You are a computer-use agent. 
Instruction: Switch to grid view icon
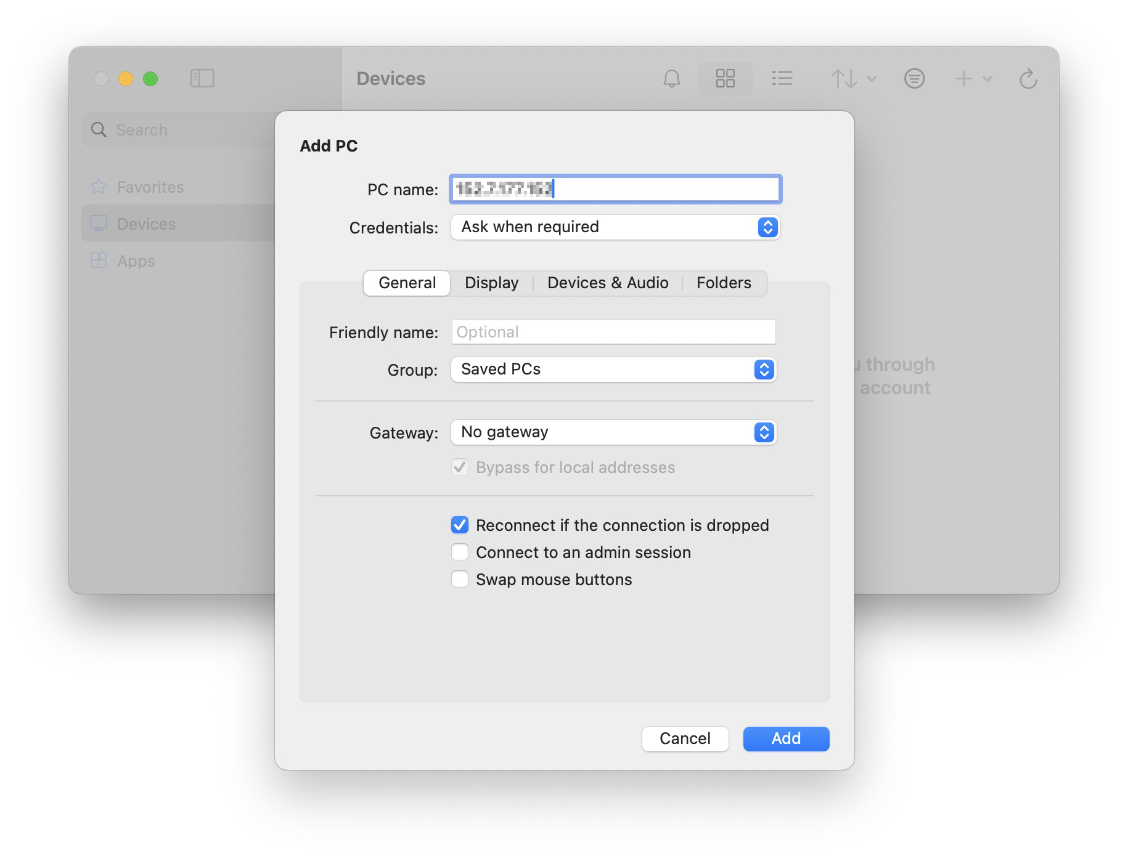click(x=725, y=79)
